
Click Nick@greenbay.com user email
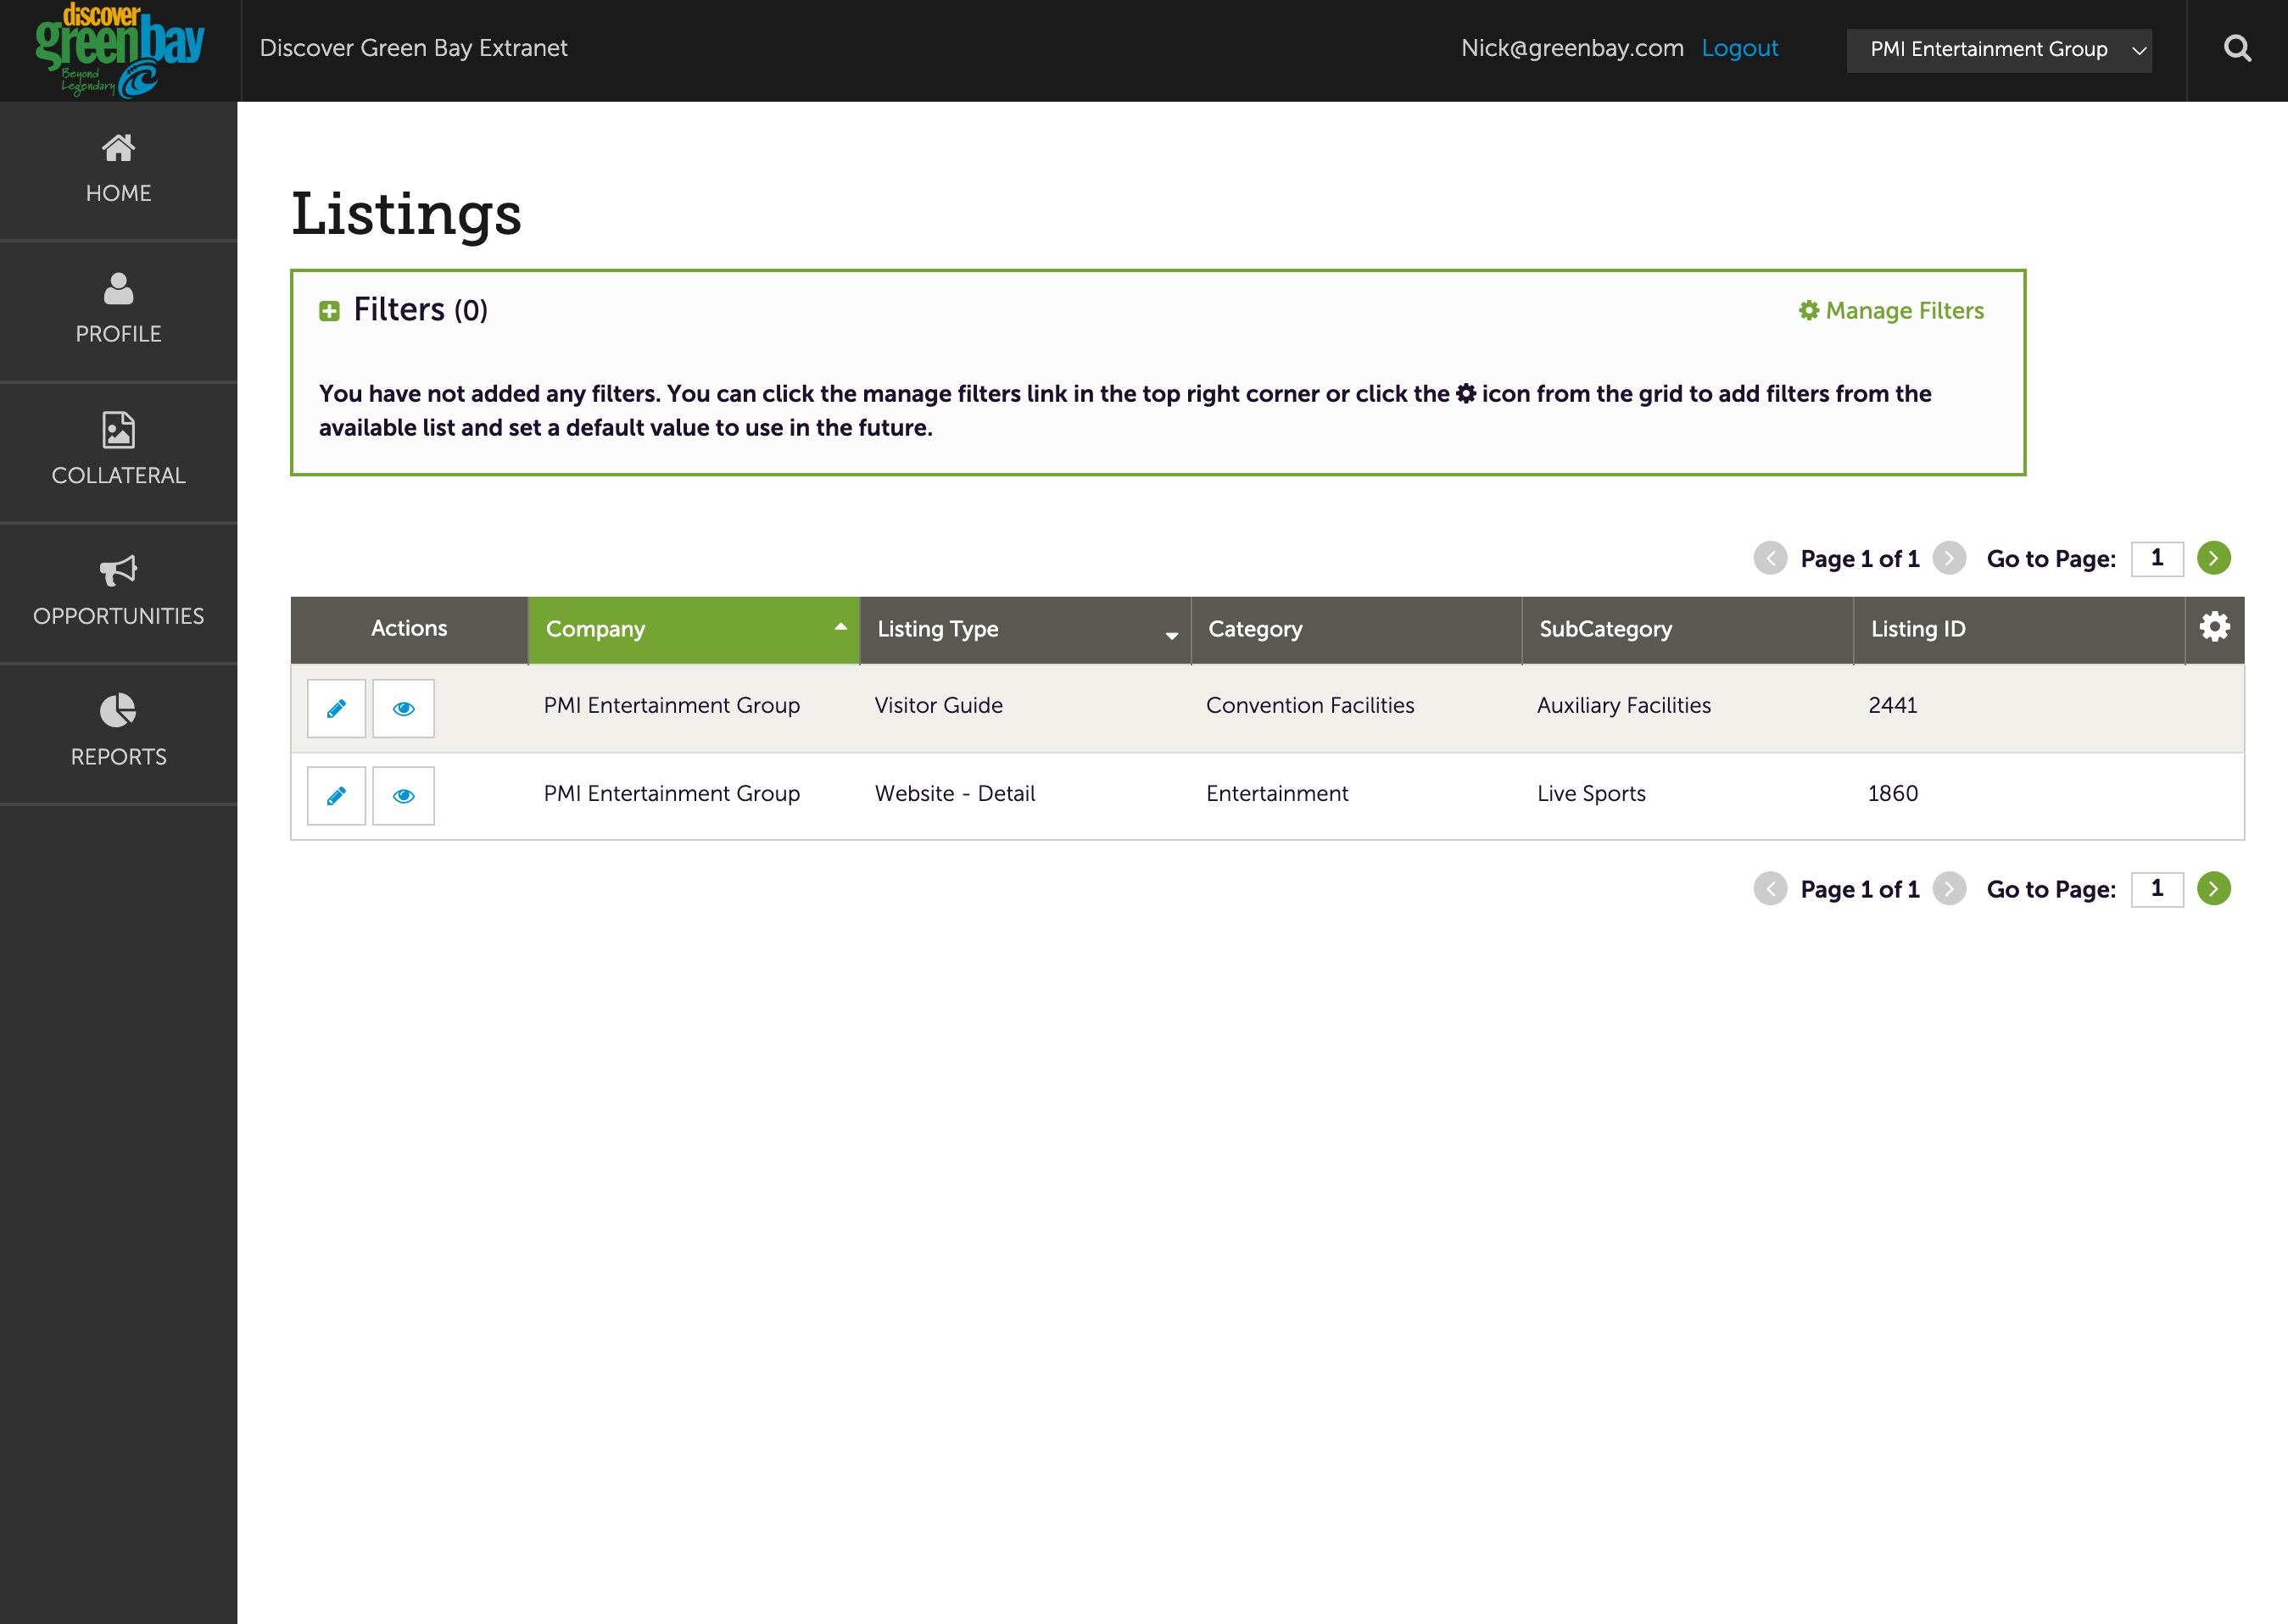click(x=1571, y=48)
